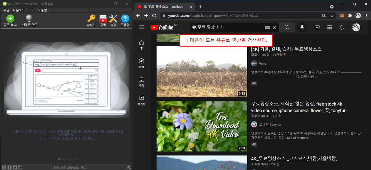Open YouTube hamburger guide menu

coord(141,27)
